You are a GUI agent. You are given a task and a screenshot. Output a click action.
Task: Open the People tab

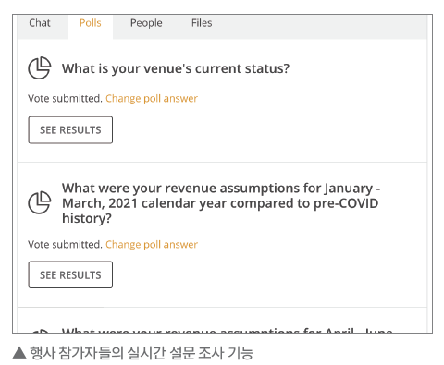pyautogui.click(x=146, y=23)
